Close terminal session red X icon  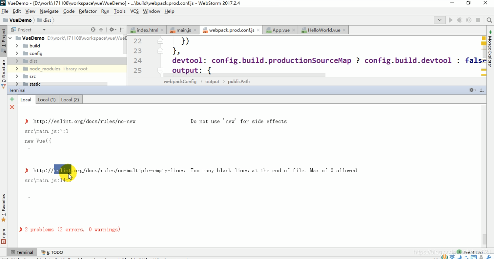pos(12,107)
